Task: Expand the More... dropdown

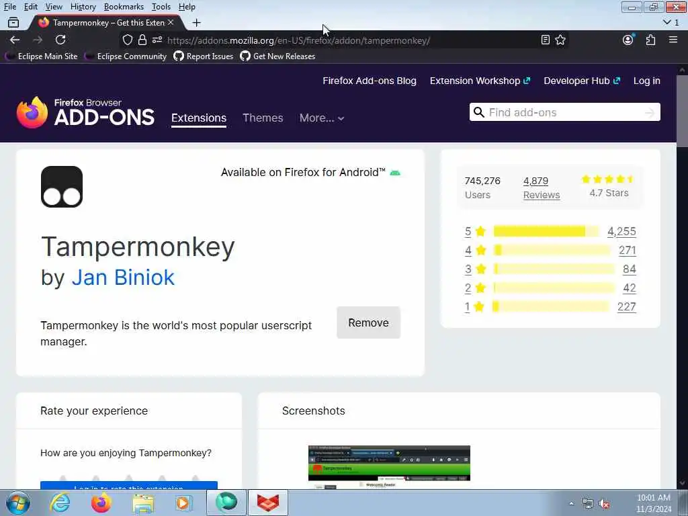Action: point(322,118)
